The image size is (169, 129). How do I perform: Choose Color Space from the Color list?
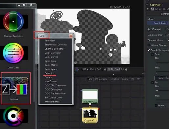tap(51, 69)
